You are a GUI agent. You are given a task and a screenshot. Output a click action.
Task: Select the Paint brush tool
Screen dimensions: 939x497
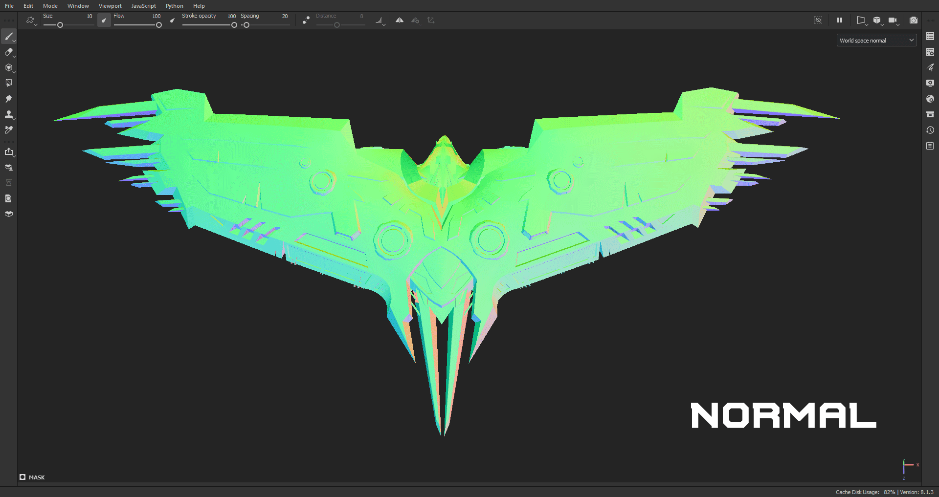[9, 36]
